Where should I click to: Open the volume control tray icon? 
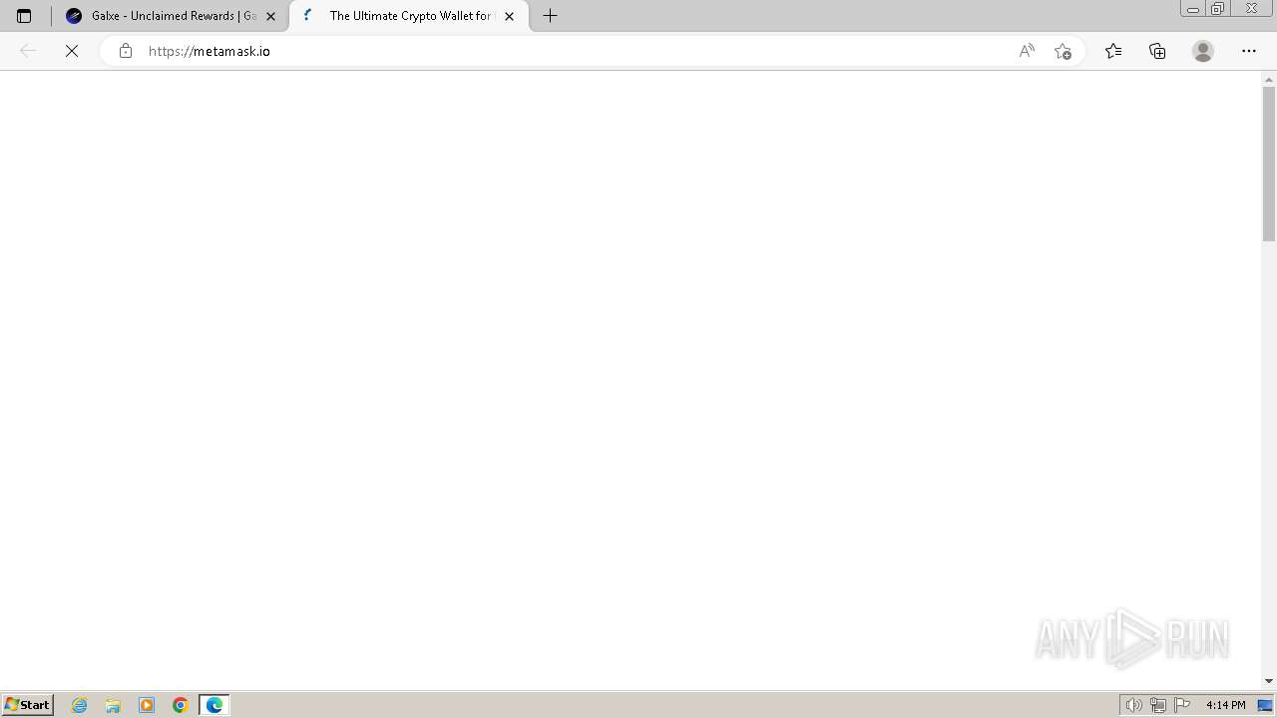coord(1133,705)
